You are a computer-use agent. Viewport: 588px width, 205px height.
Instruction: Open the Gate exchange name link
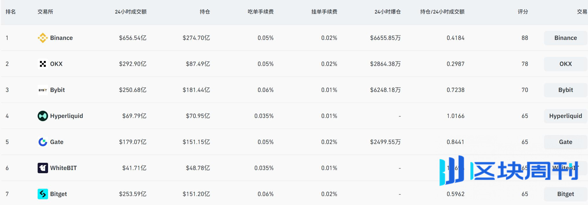(57, 142)
